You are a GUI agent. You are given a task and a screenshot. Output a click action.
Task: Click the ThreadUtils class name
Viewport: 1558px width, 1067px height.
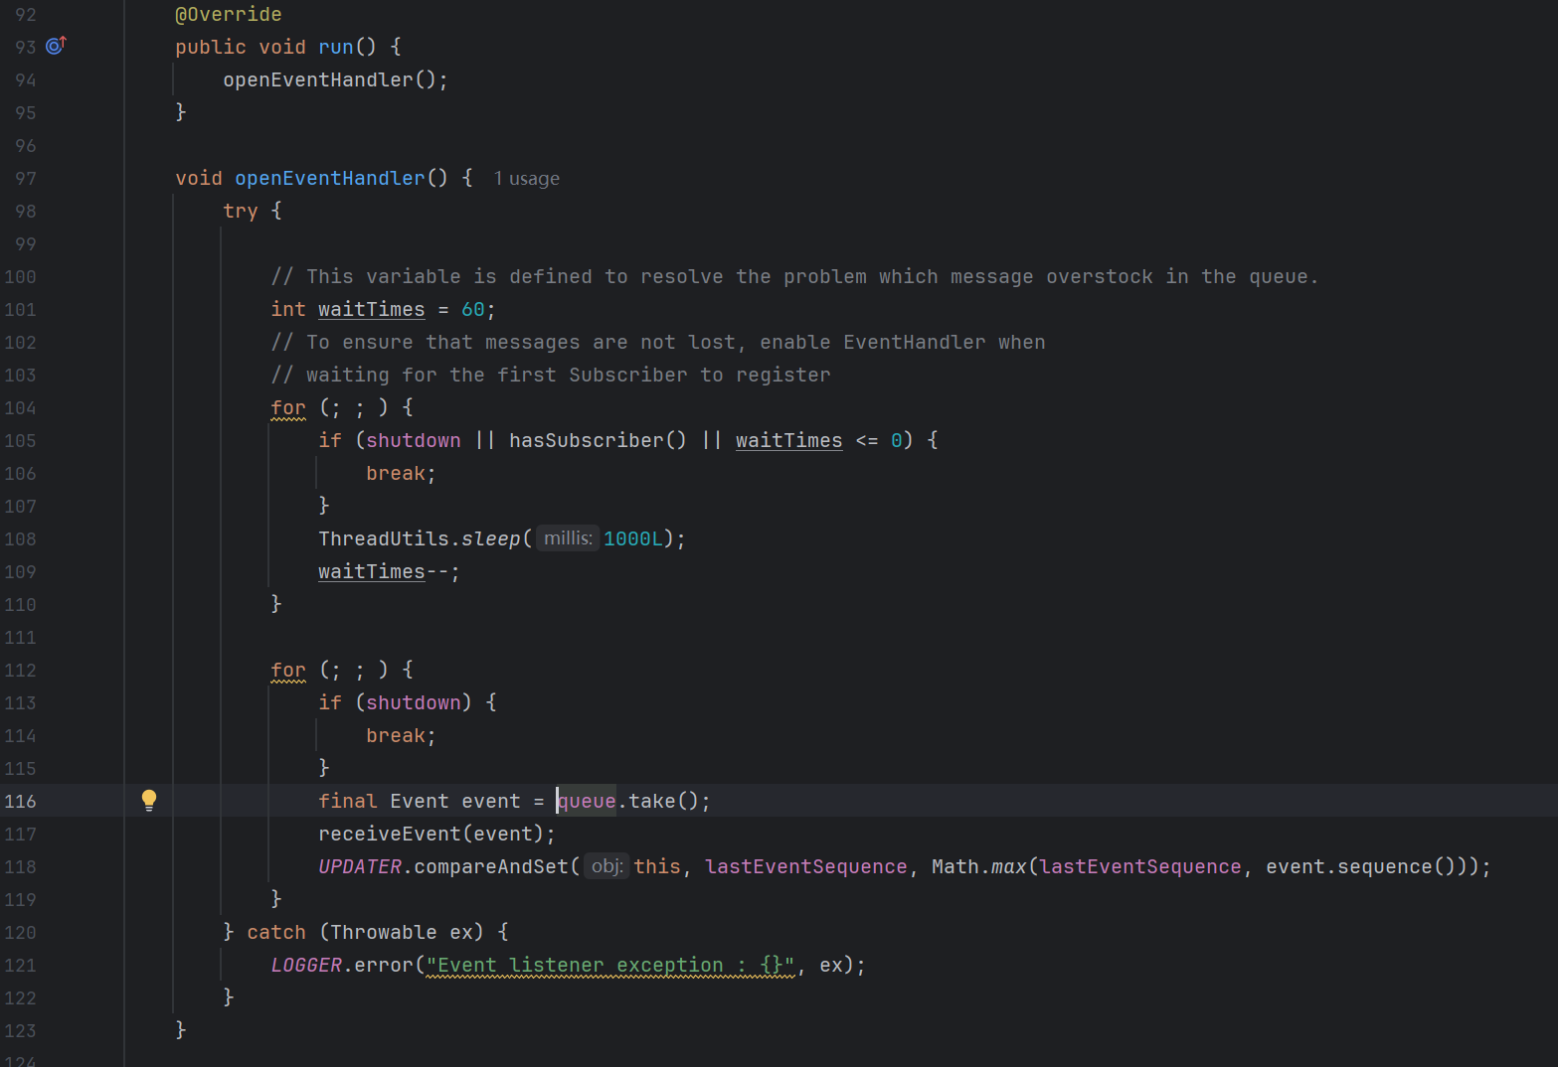tap(383, 539)
